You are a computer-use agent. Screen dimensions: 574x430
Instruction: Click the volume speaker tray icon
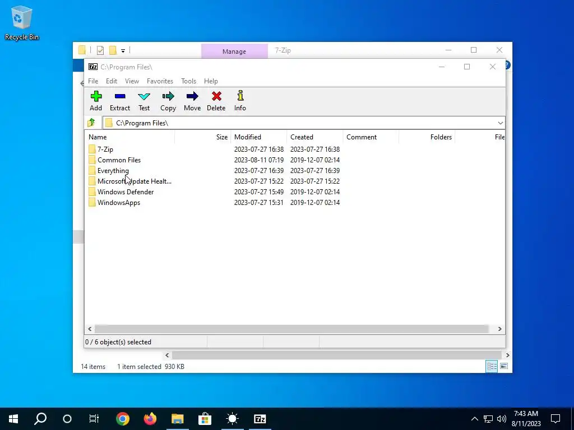pos(502,419)
